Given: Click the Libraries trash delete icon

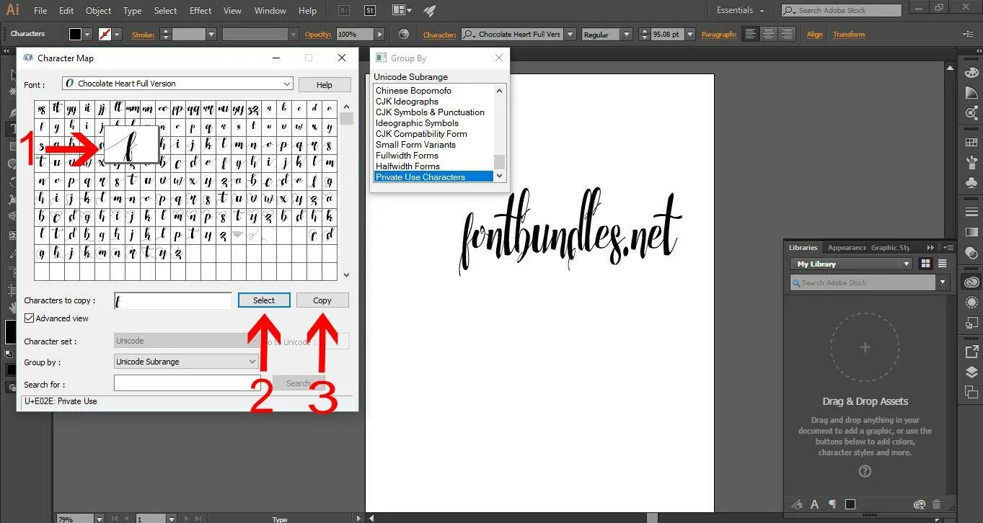Looking at the screenshot, I should (937, 504).
